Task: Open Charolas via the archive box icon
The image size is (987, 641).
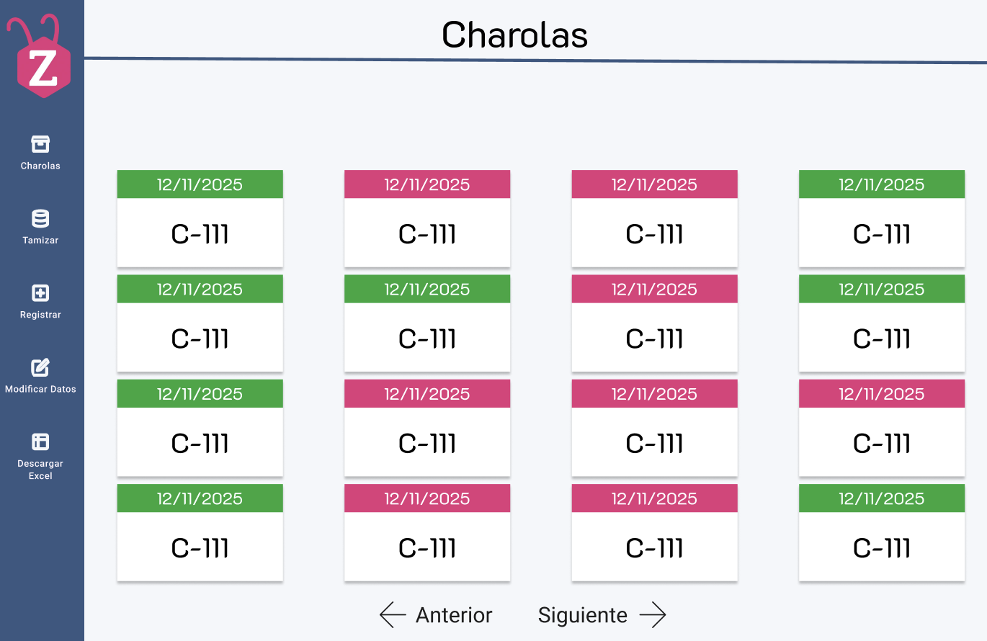Action: click(40, 144)
